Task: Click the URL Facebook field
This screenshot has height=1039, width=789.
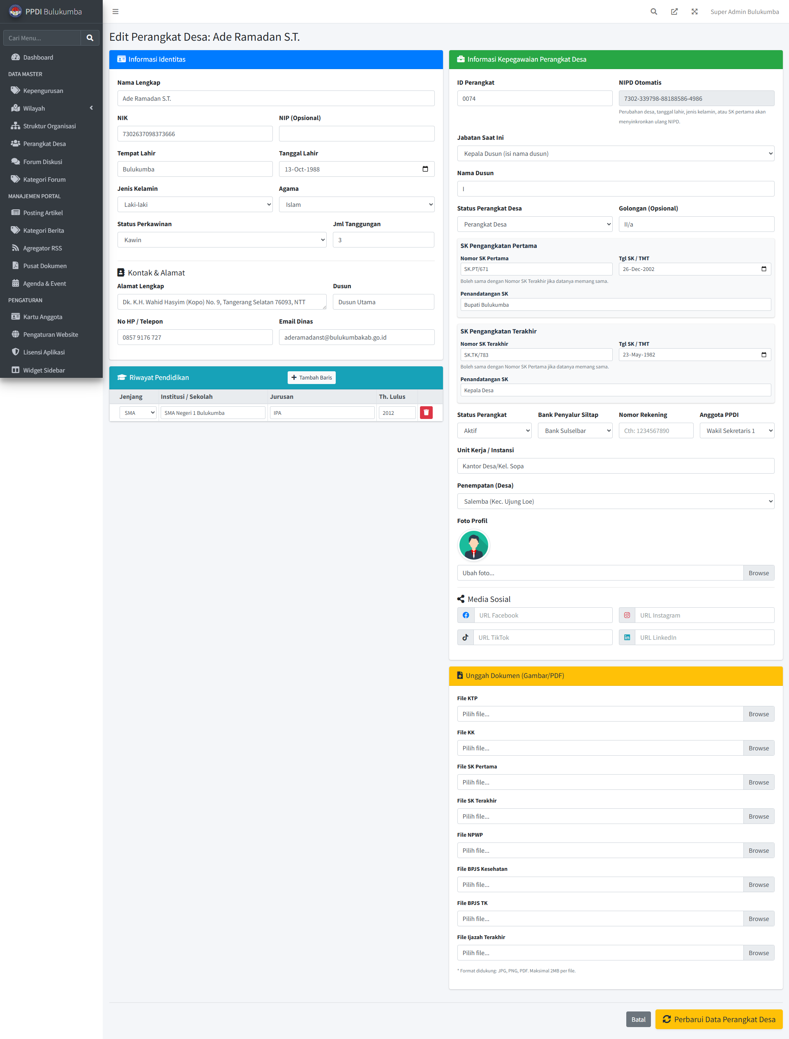Action: pyautogui.click(x=543, y=615)
